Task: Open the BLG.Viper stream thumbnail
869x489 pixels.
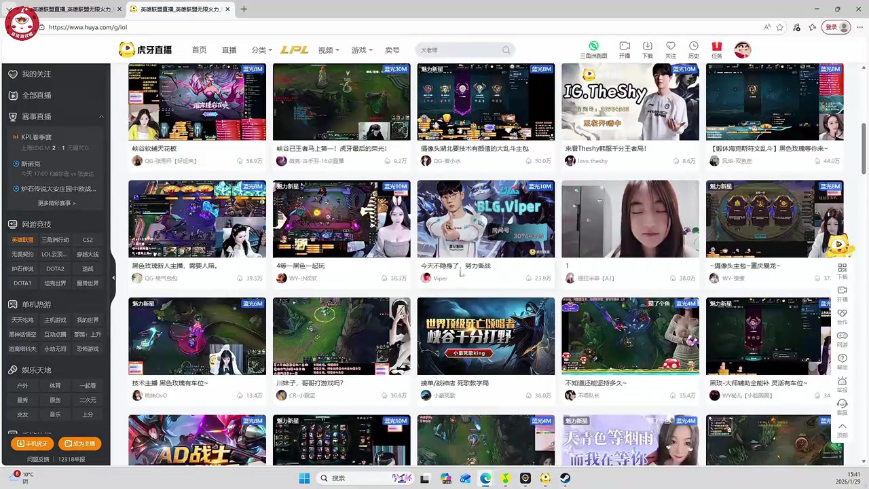Action: [x=485, y=219]
